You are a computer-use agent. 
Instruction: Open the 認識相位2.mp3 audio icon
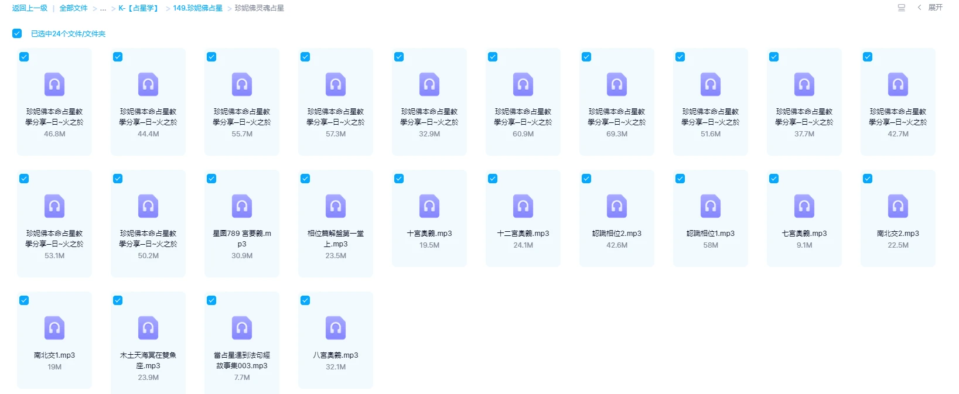[x=617, y=206]
